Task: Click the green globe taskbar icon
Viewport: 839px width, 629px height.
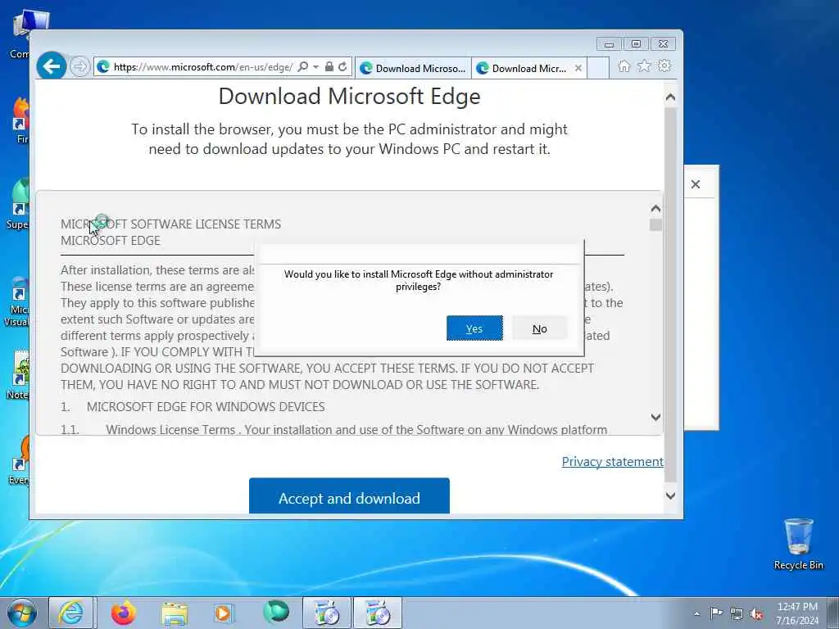Action: [x=276, y=612]
